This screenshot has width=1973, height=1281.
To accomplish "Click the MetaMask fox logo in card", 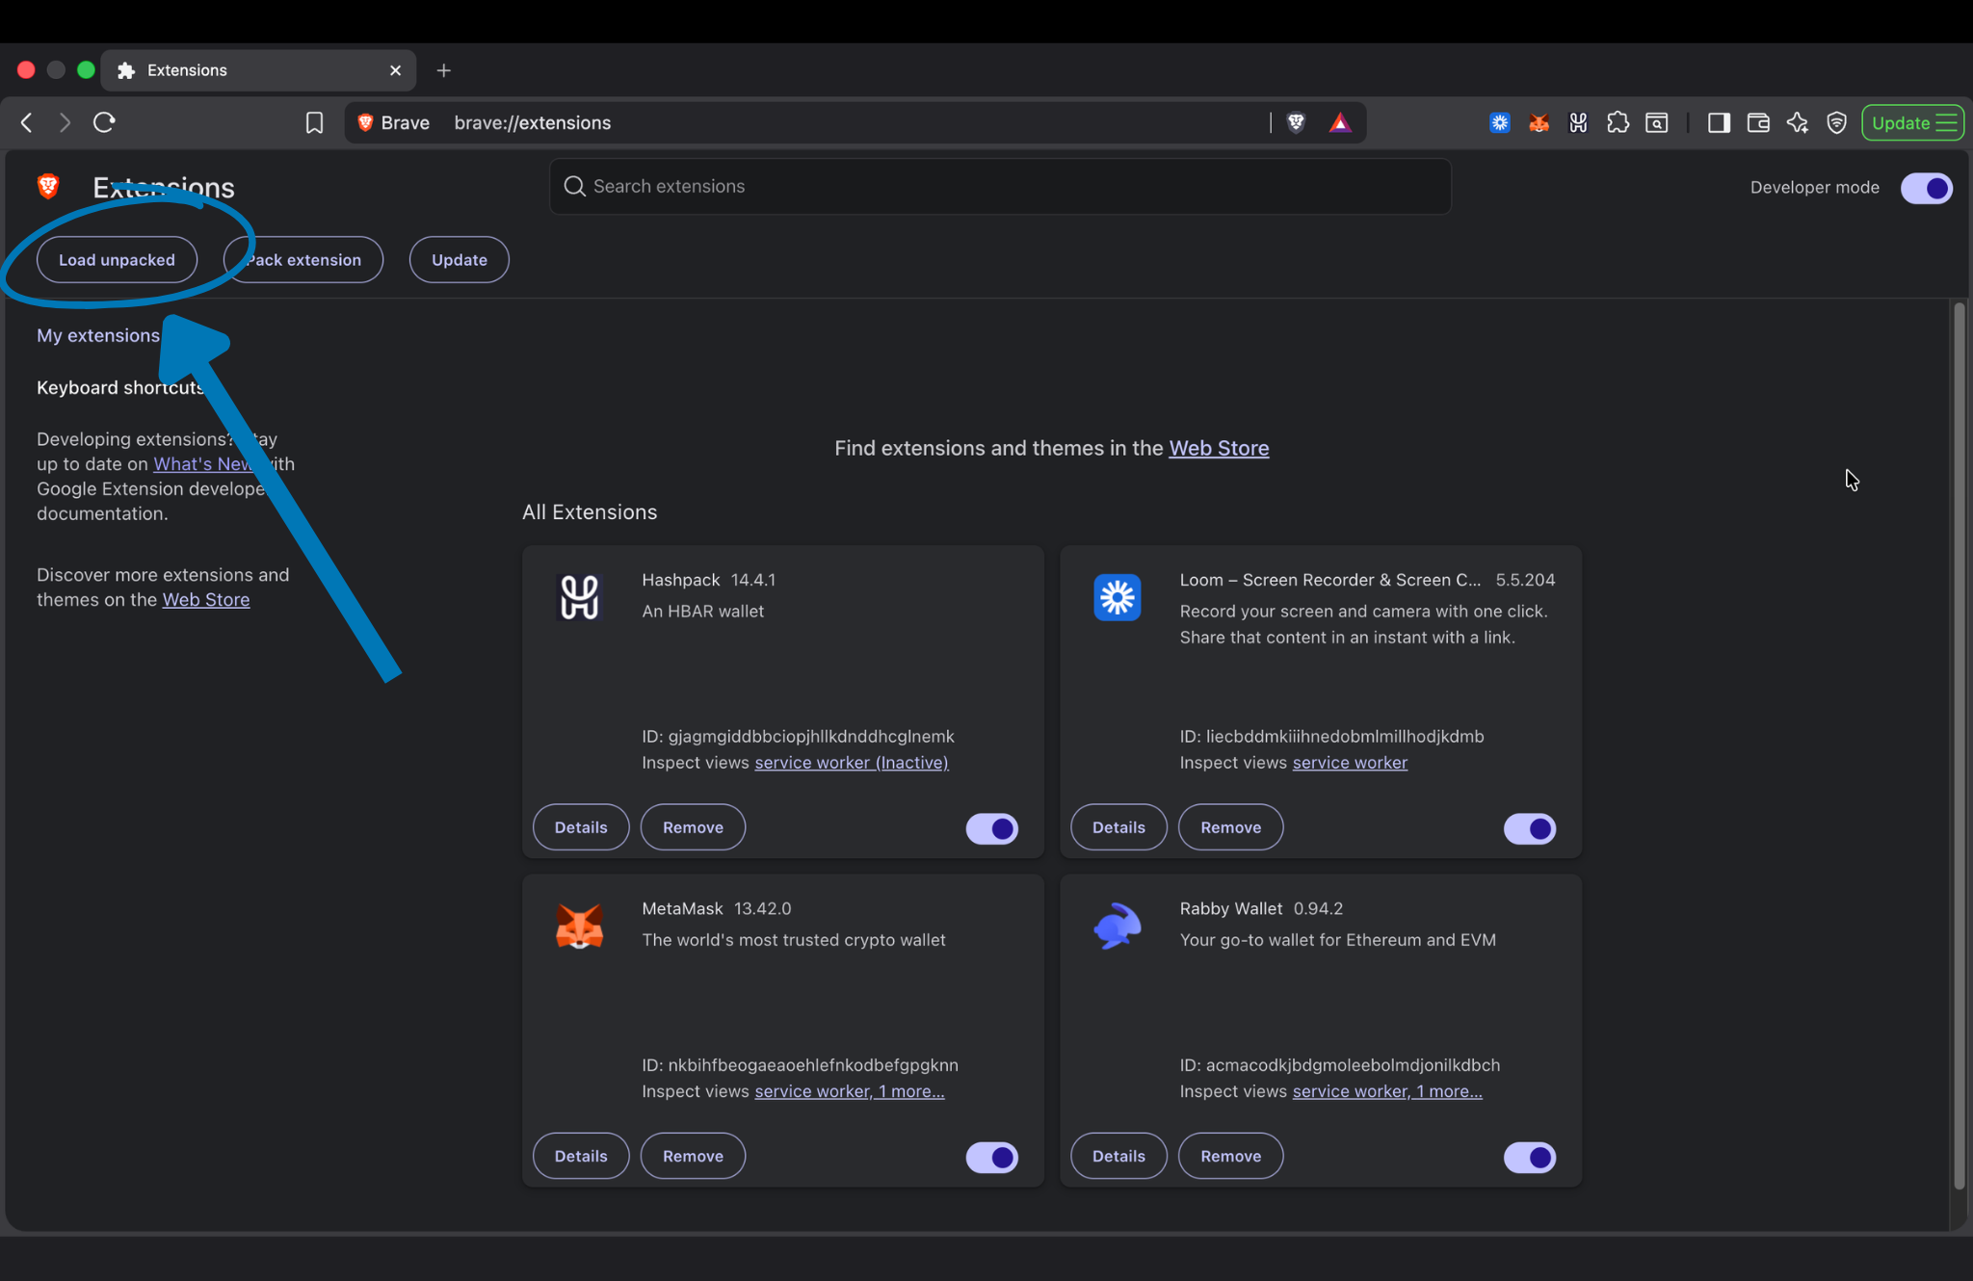I will (579, 926).
